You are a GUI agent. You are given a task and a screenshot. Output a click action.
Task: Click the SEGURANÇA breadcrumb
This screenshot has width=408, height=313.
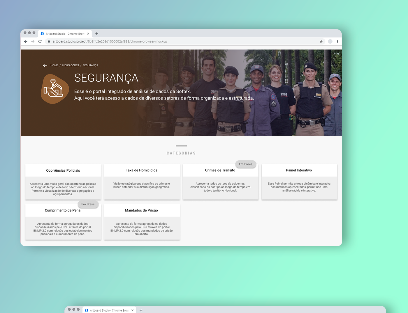click(90, 65)
